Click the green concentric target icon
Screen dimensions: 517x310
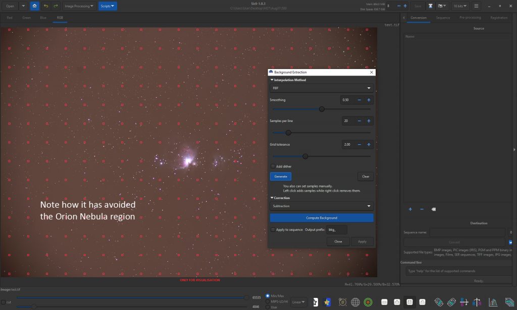point(368,302)
